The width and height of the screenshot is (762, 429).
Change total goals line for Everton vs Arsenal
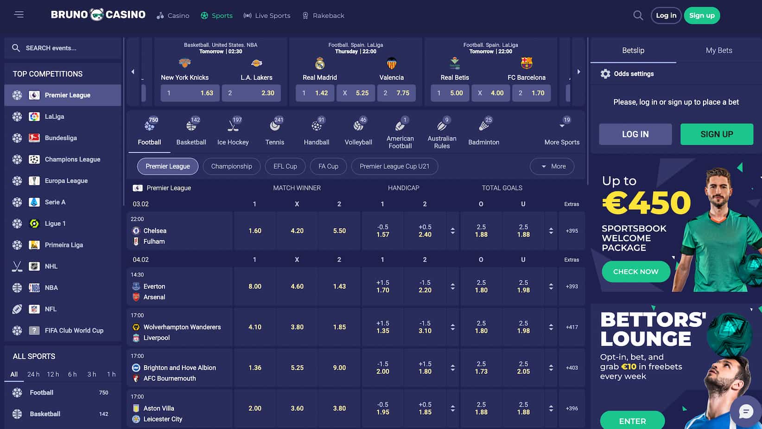pos(551,286)
